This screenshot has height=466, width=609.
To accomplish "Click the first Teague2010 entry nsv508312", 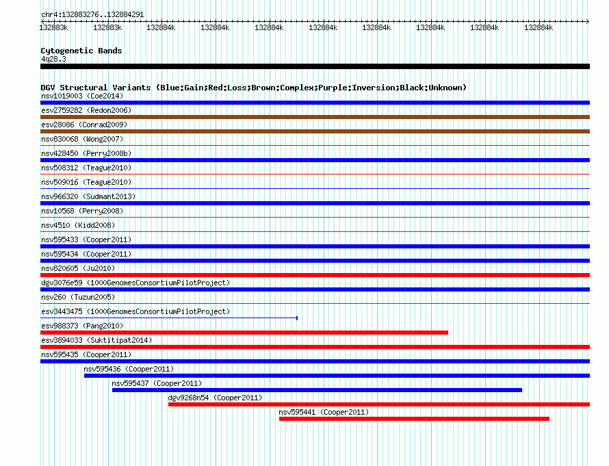I will coord(86,168).
